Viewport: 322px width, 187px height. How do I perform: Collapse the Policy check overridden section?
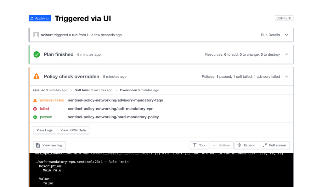(x=286, y=76)
